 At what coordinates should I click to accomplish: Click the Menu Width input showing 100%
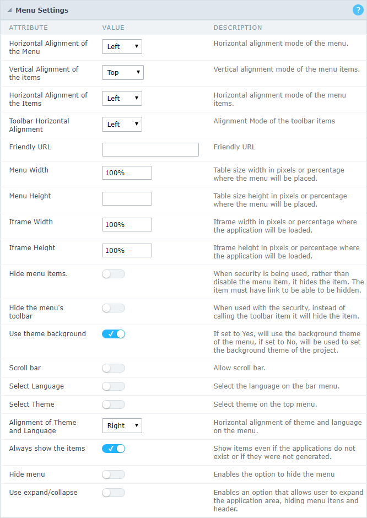127,172
